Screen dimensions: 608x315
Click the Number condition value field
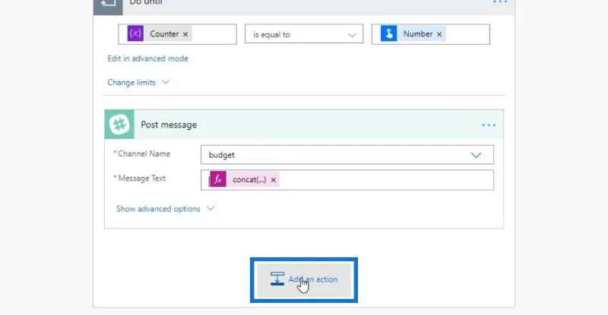coord(430,34)
